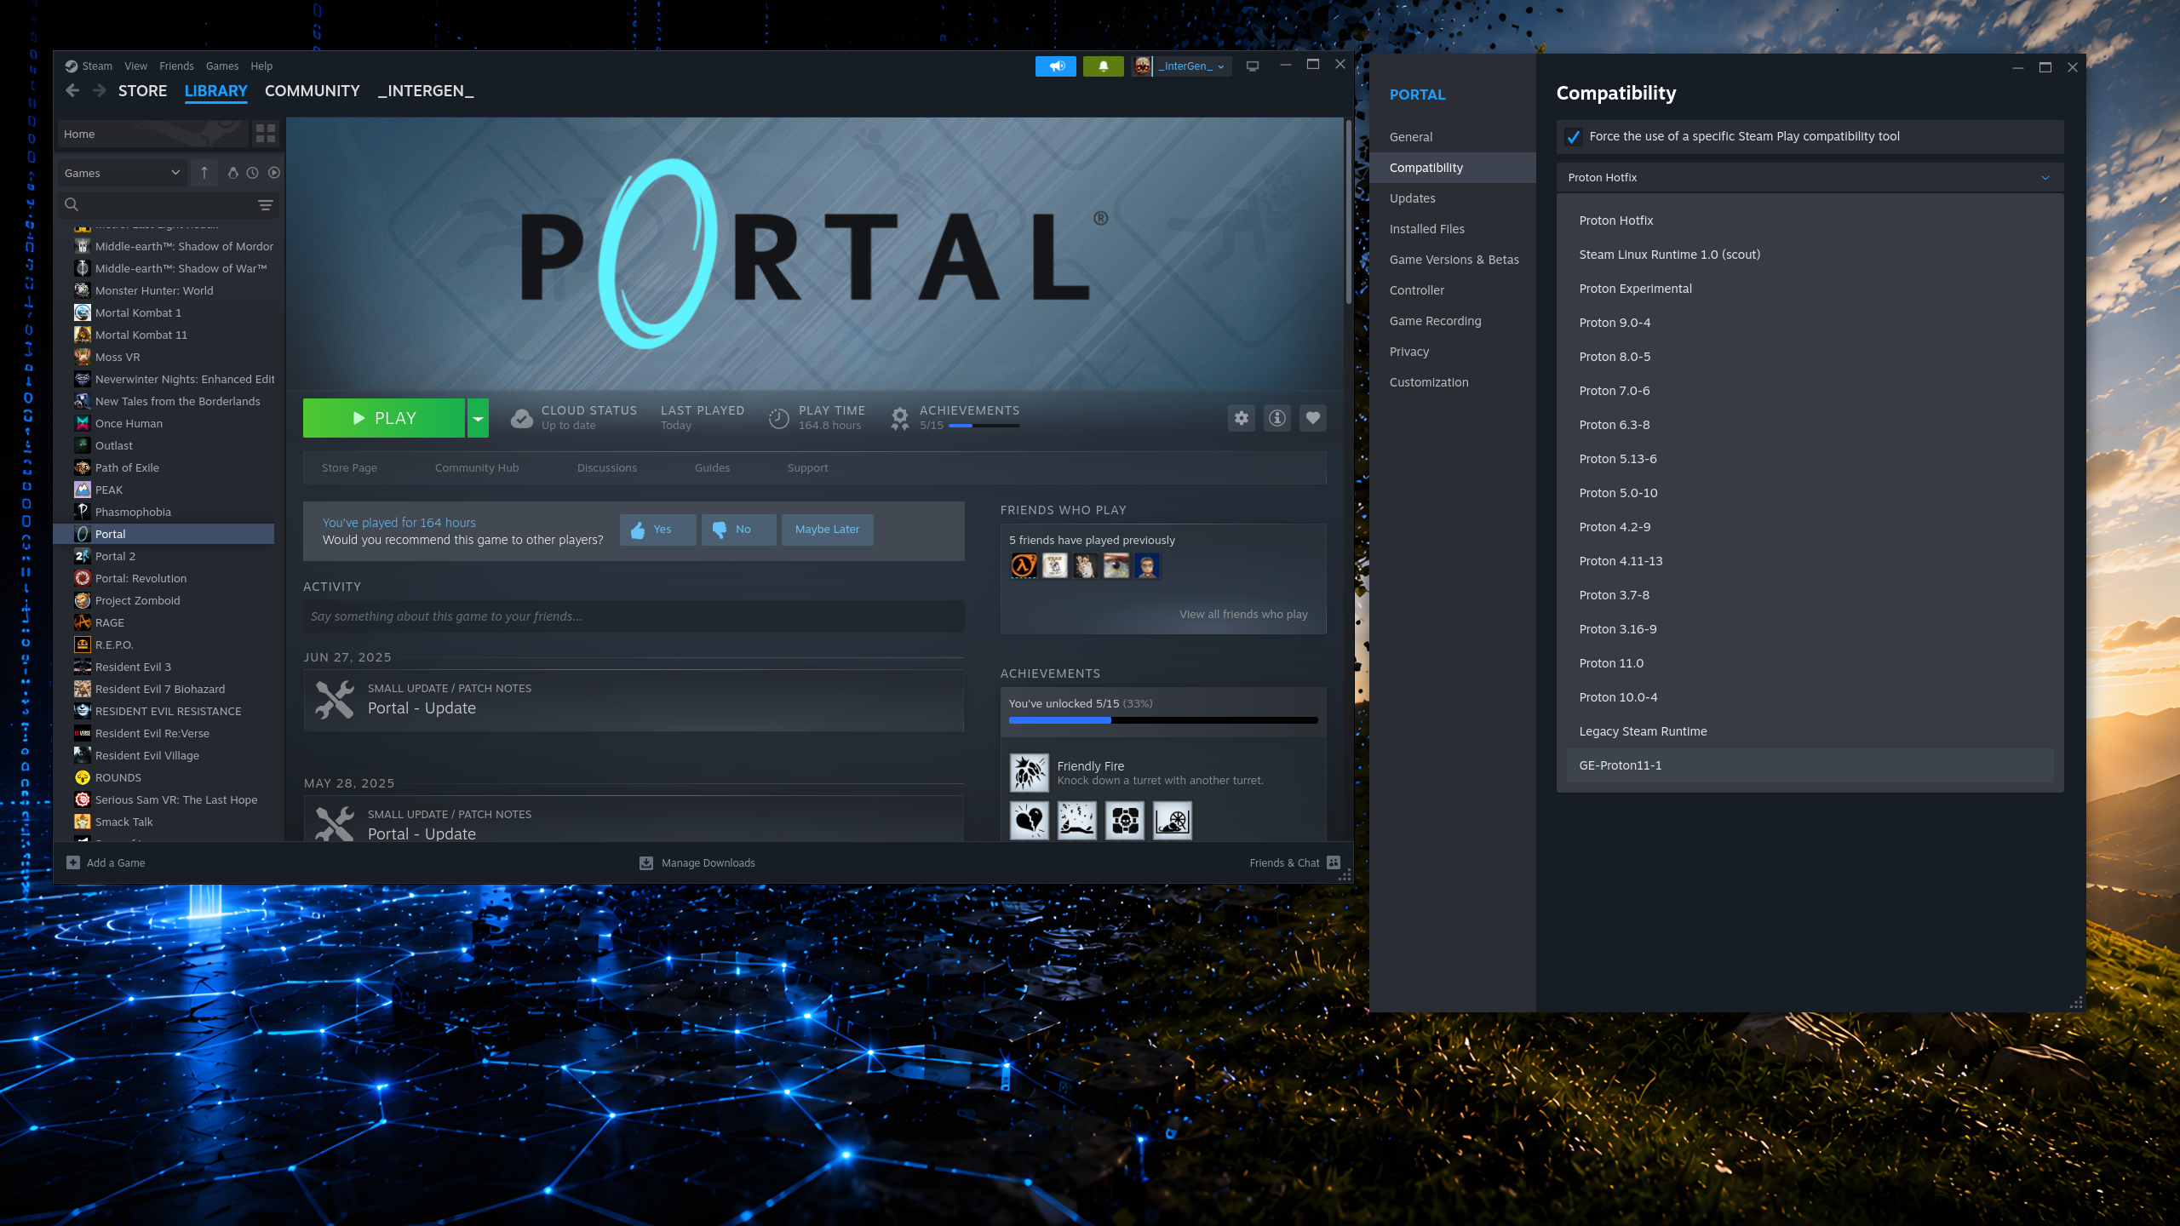The height and width of the screenshot is (1226, 2180).
Task: Open Friendly Fire achievement icon
Action: (1029, 773)
